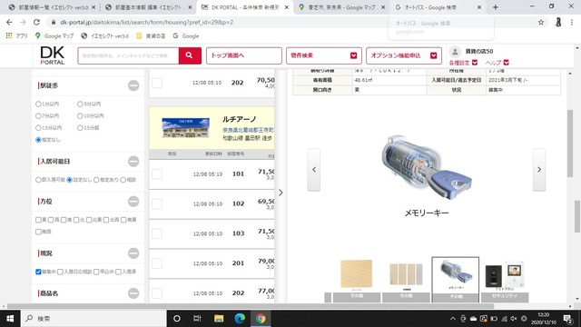Image resolution: width=581 pixels, height=327 pixels.
Task: Switch to オートバス Google 検索 tab
Action: click(x=438, y=7)
